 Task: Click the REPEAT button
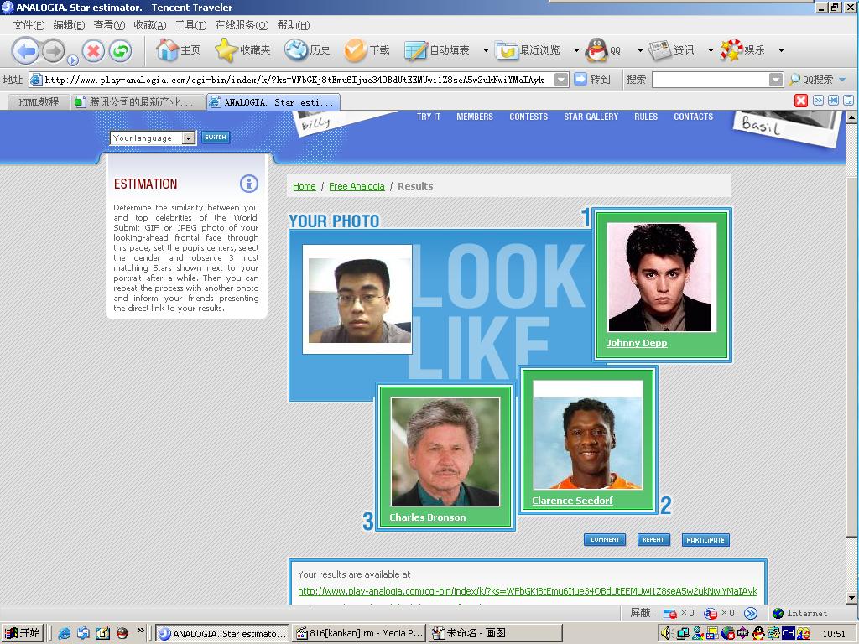[653, 539]
